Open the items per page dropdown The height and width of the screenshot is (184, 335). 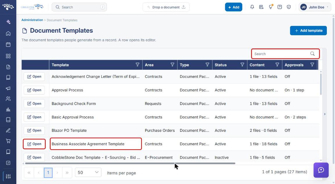pos(88,172)
